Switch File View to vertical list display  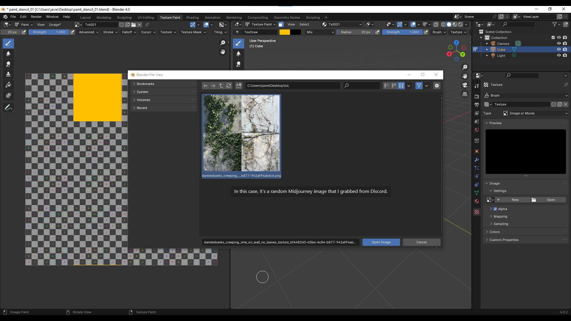coord(387,86)
